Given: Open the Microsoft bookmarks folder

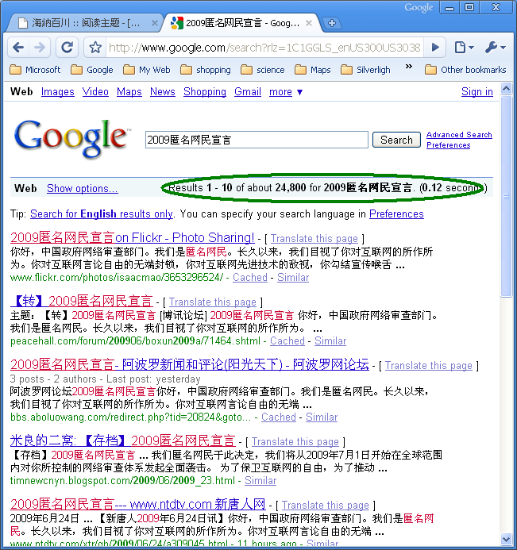Looking at the screenshot, I should (35, 70).
